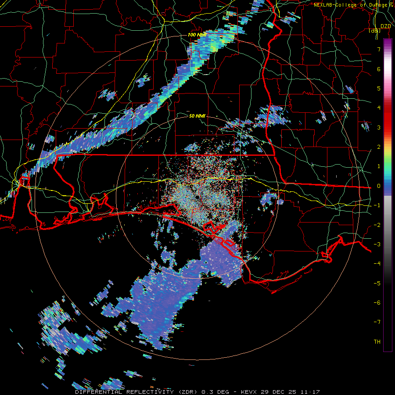Screen dimensions: 395x395
Task: Click the DZD legend title
Action: [x=385, y=26]
